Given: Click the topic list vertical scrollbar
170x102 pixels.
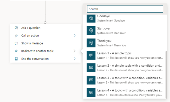Looking at the screenshot, I should point(166,75).
